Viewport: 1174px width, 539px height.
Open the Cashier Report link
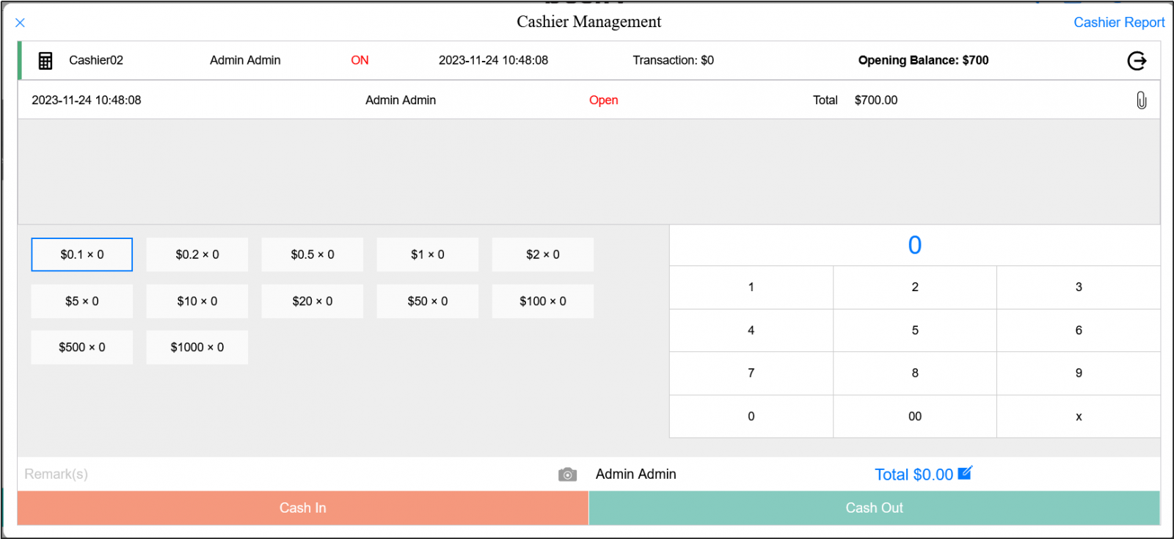[1119, 23]
